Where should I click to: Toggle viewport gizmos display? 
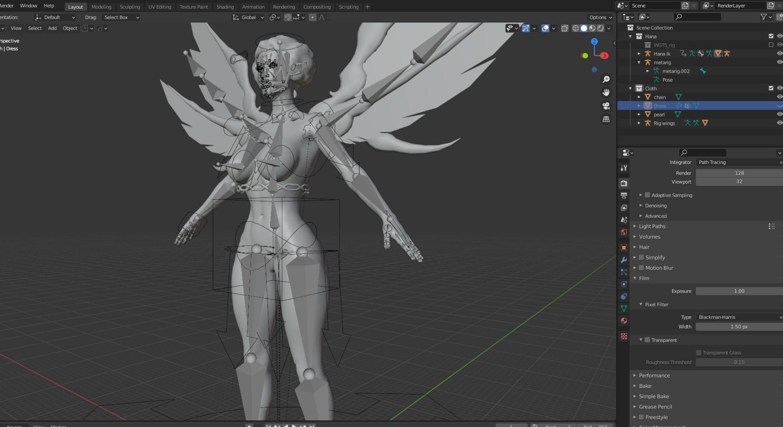click(x=526, y=28)
